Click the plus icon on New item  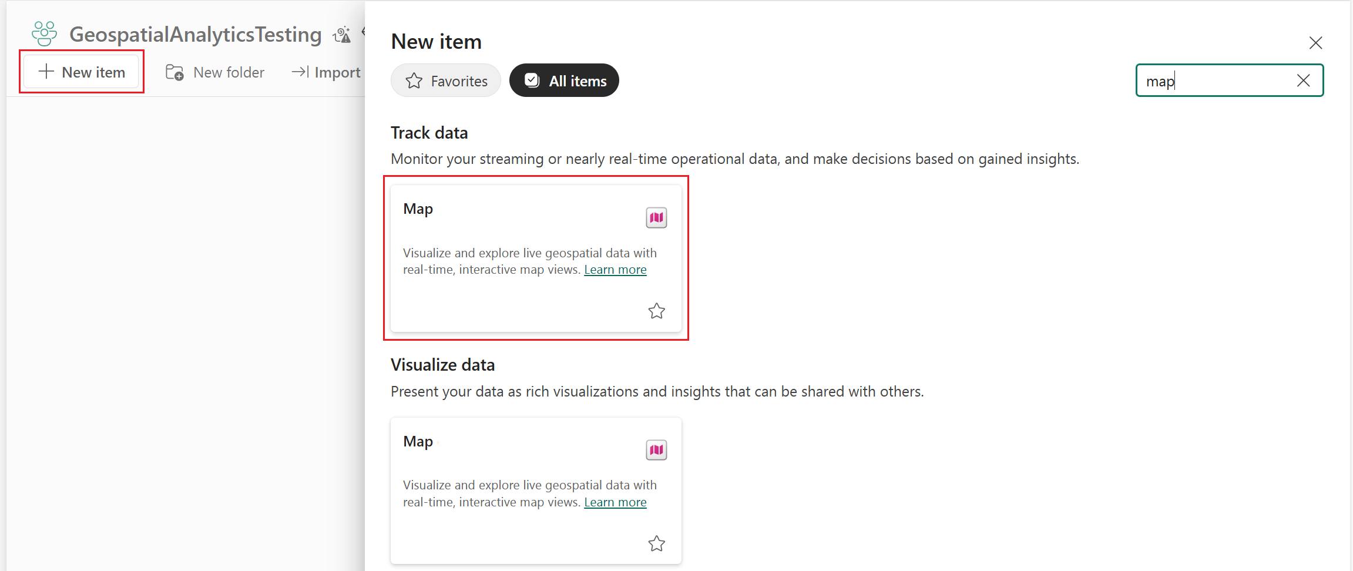[x=46, y=72]
